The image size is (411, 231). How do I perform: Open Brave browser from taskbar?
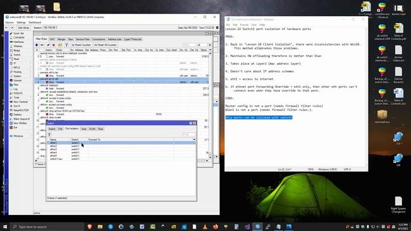[90, 227]
